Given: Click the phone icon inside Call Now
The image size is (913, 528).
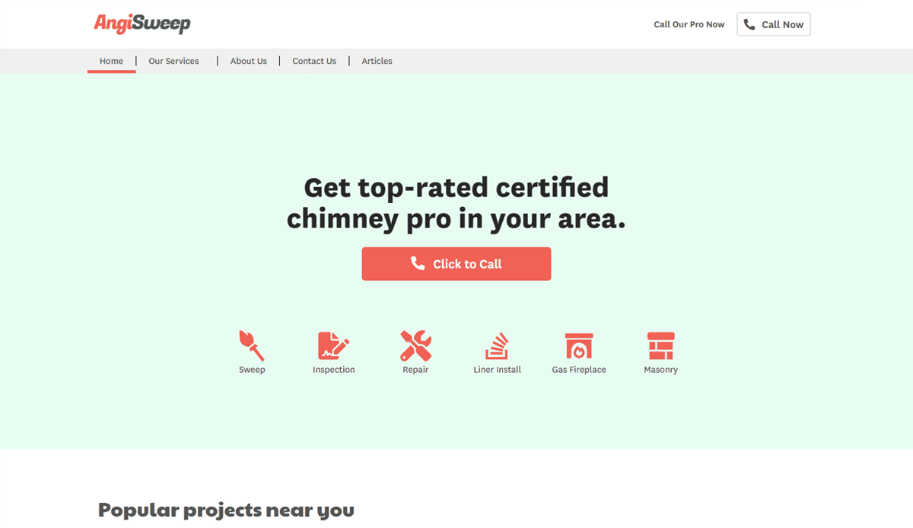Looking at the screenshot, I should 750,24.
